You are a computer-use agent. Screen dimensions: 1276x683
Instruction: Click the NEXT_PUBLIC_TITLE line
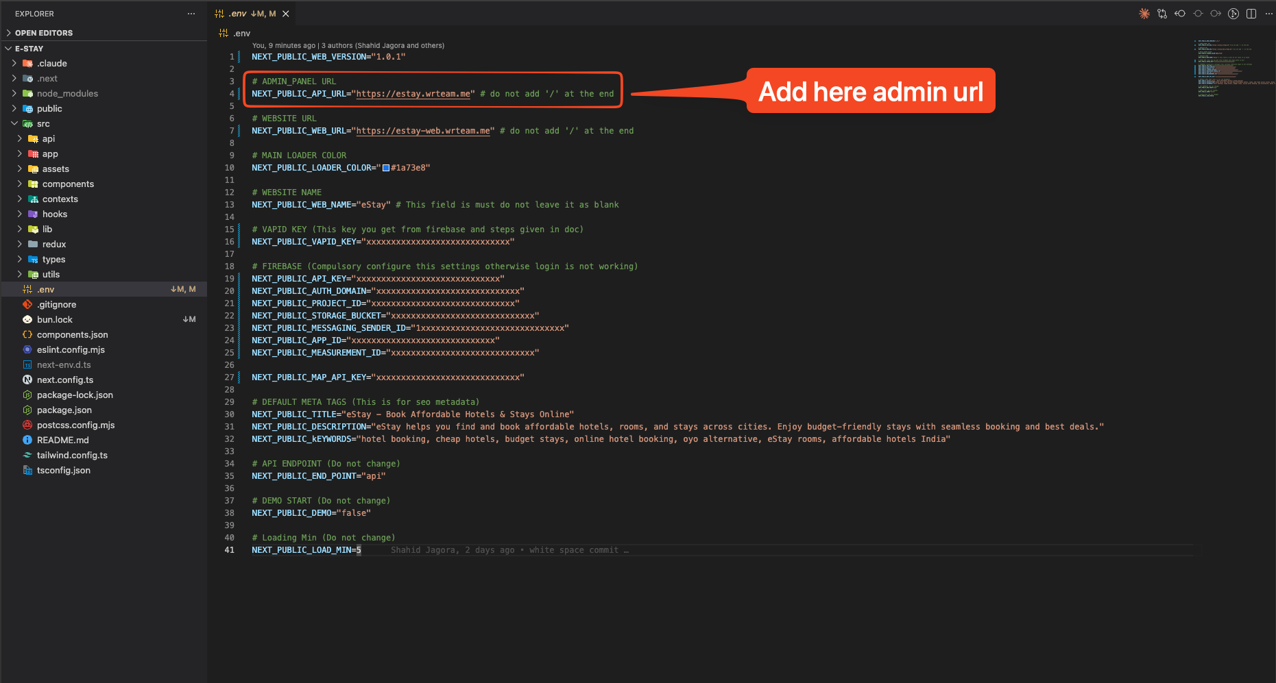pos(413,414)
